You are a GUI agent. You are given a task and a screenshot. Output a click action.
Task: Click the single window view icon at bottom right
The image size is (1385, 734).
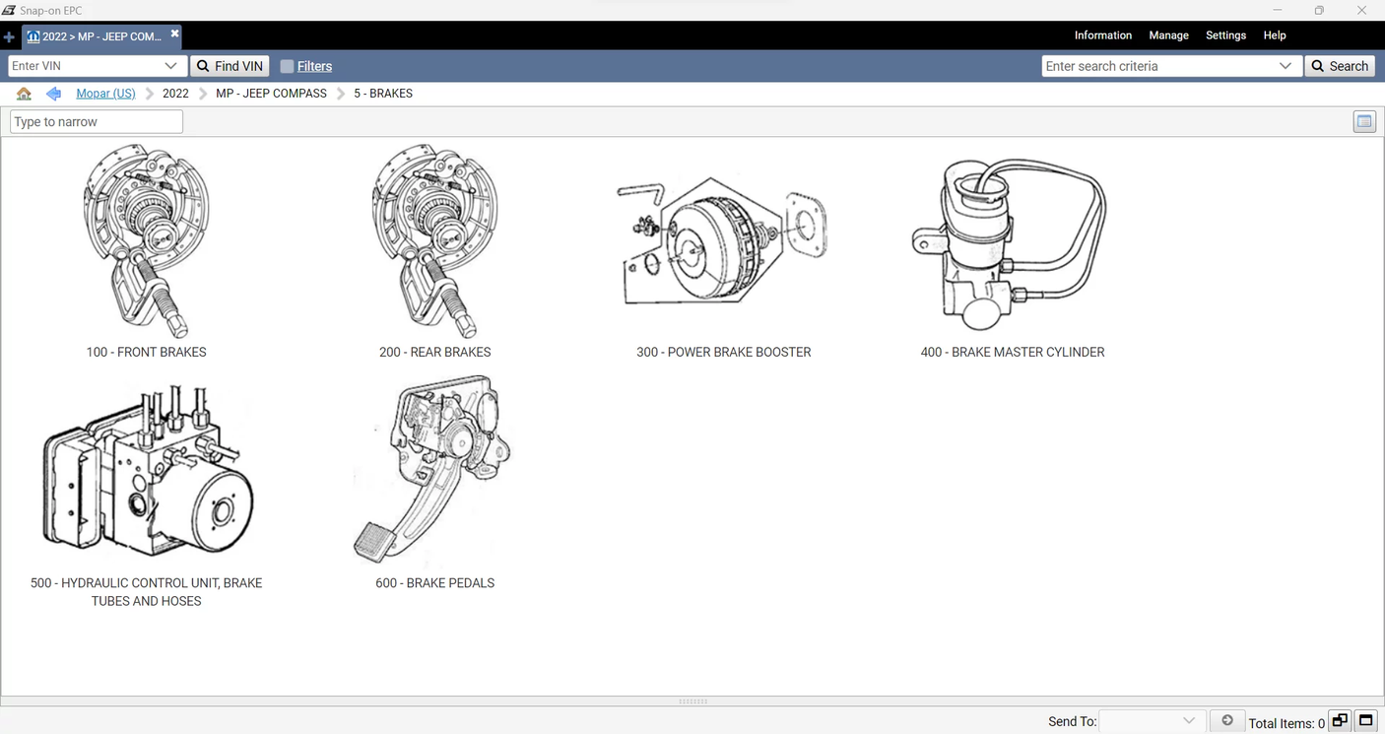(1366, 720)
